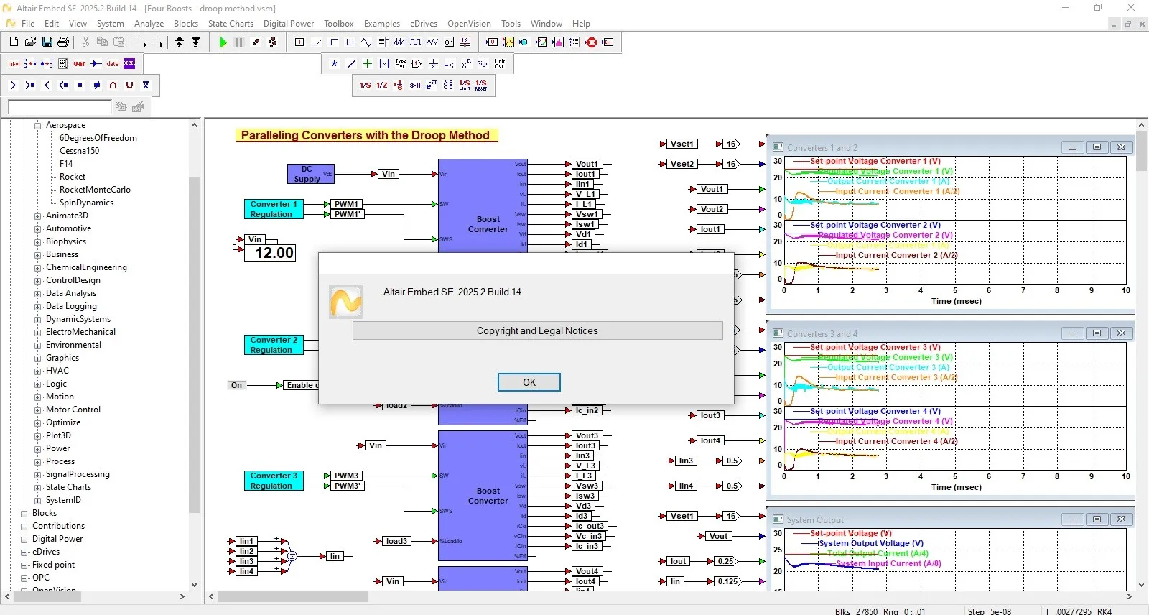The image size is (1149, 615).
Task: Insert a sinusoid signal block
Action: click(366, 42)
